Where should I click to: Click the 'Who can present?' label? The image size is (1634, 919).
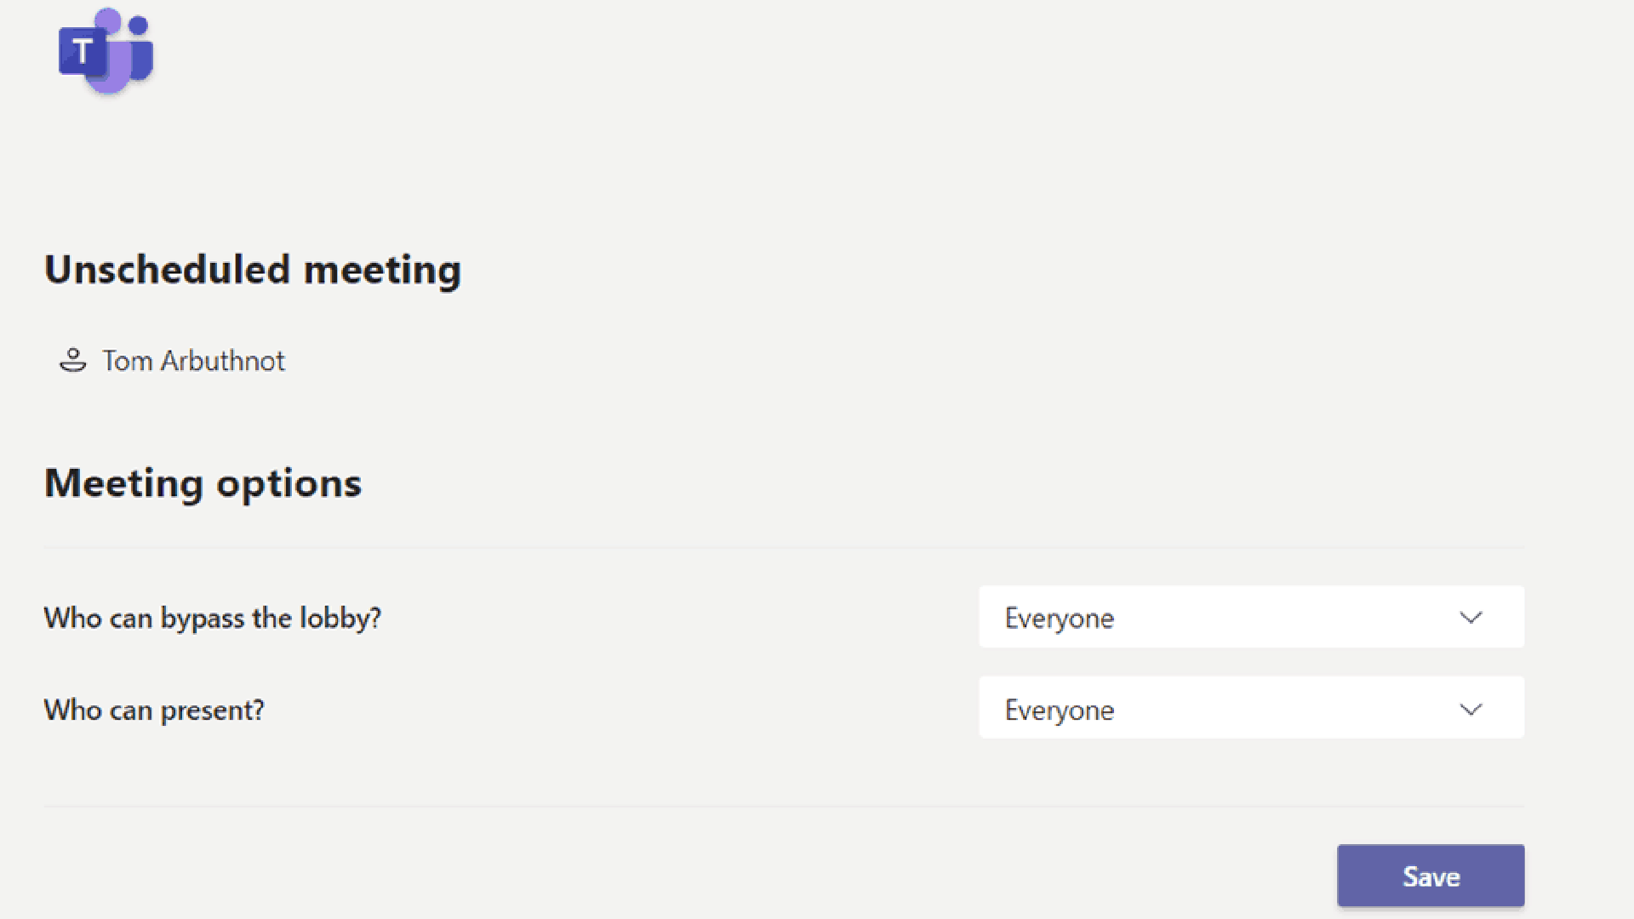pos(154,710)
